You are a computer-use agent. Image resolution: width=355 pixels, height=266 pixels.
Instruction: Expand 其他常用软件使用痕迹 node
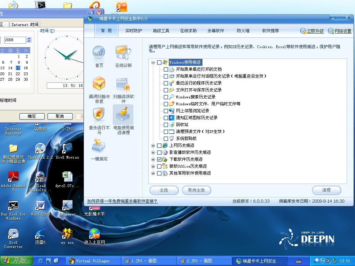153,174
